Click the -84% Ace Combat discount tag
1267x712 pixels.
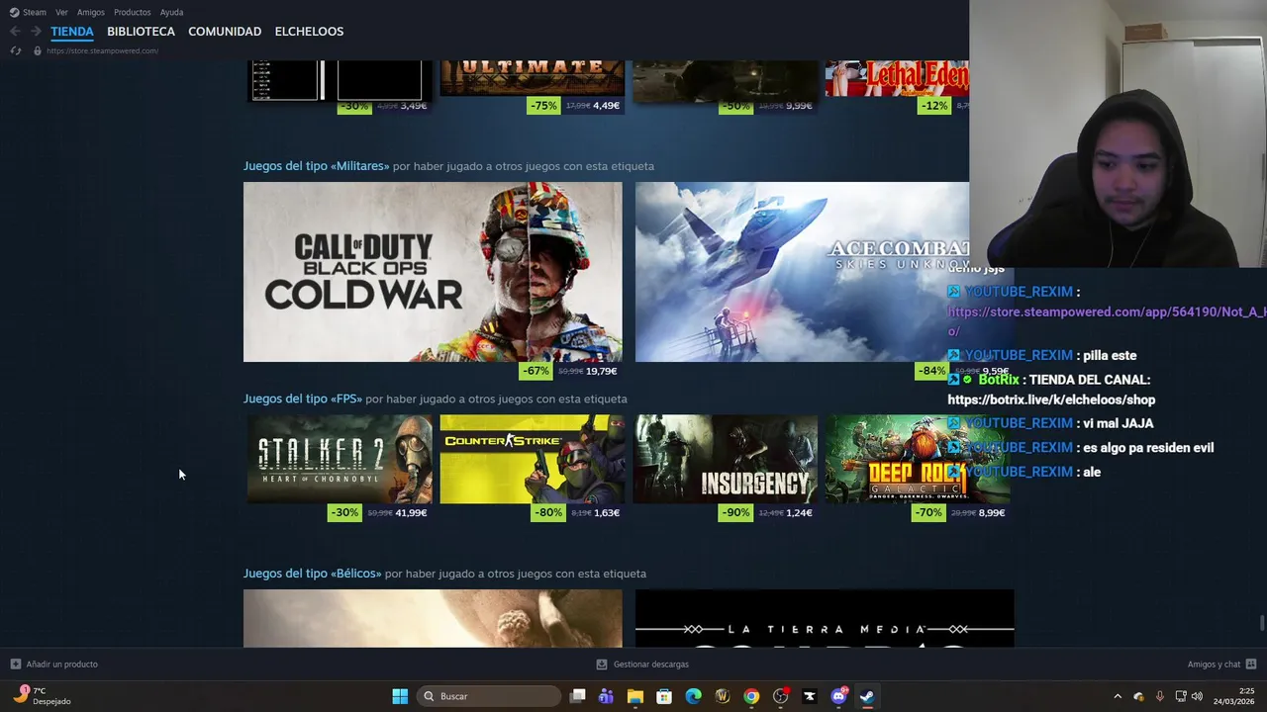point(931,371)
